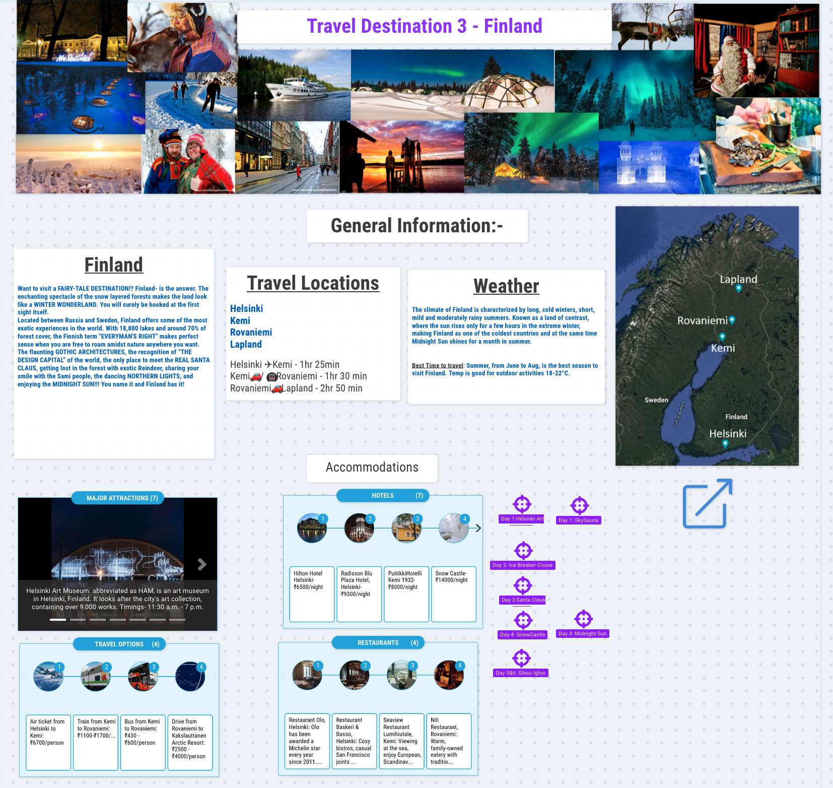Viewport: 833px width, 788px height.
Task: Open the Day 4: Midnight Sun marker
Action: [583, 619]
